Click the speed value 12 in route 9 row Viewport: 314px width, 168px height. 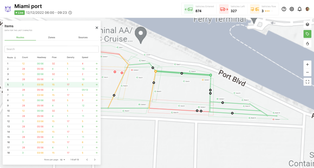point(83,105)
